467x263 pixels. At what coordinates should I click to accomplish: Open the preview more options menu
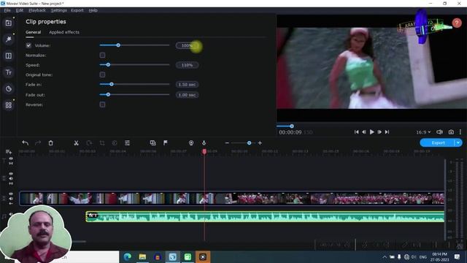click(460, 132)
